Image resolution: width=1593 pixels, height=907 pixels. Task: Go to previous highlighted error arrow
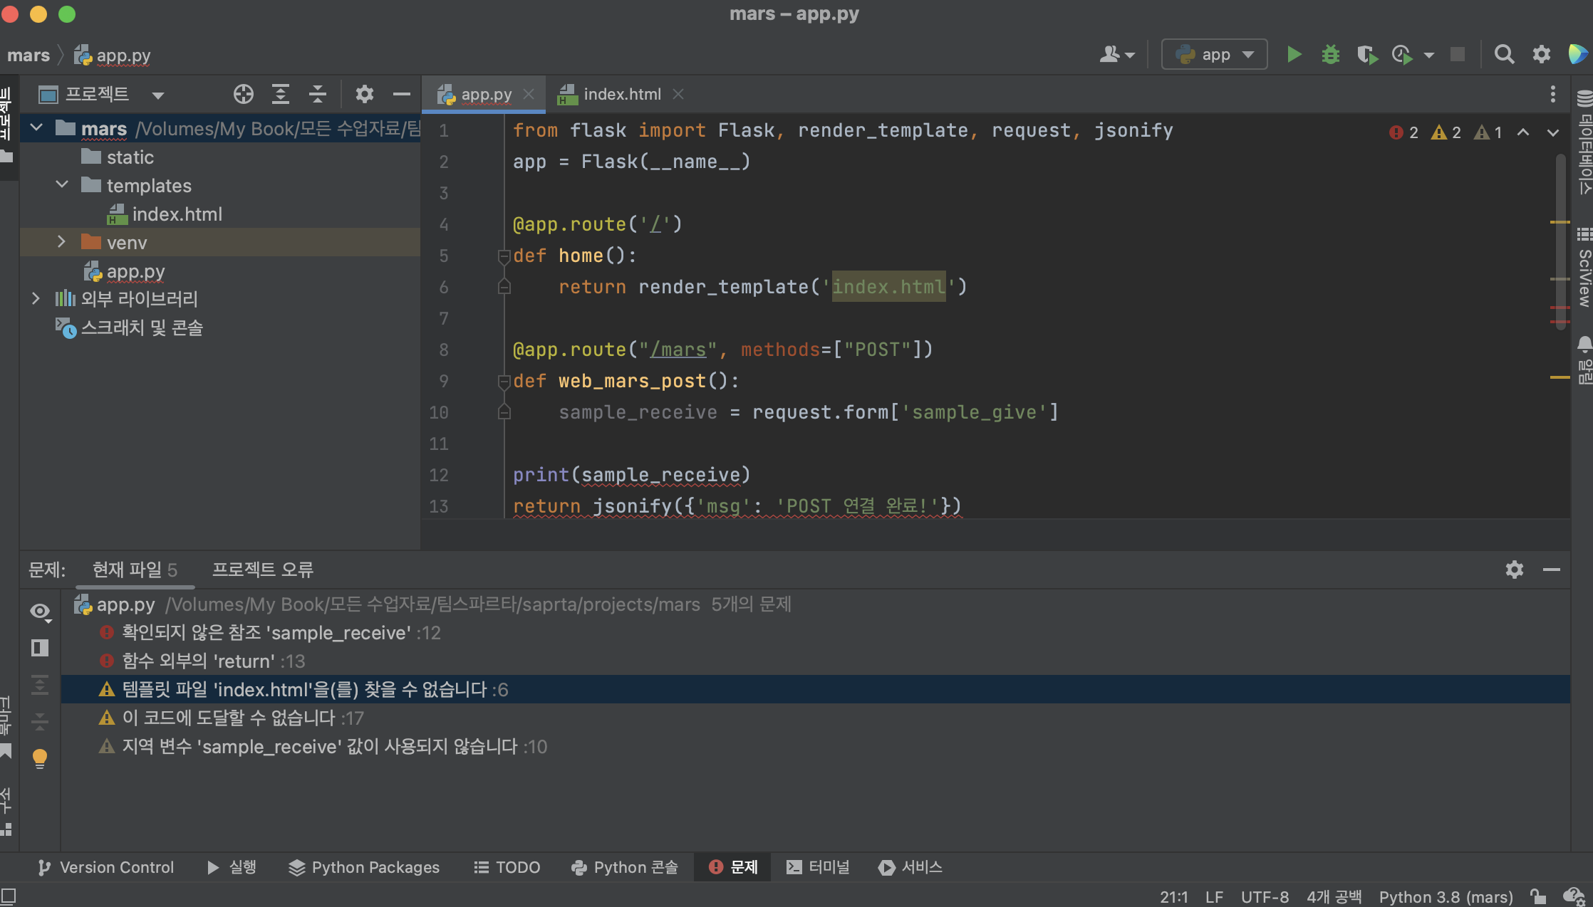tap(1523, 132)
